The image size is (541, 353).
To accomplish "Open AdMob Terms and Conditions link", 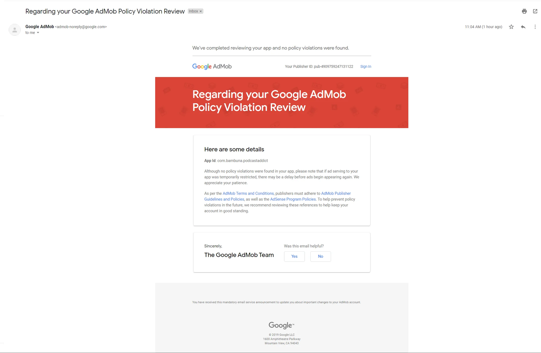I will pos(248,194).
